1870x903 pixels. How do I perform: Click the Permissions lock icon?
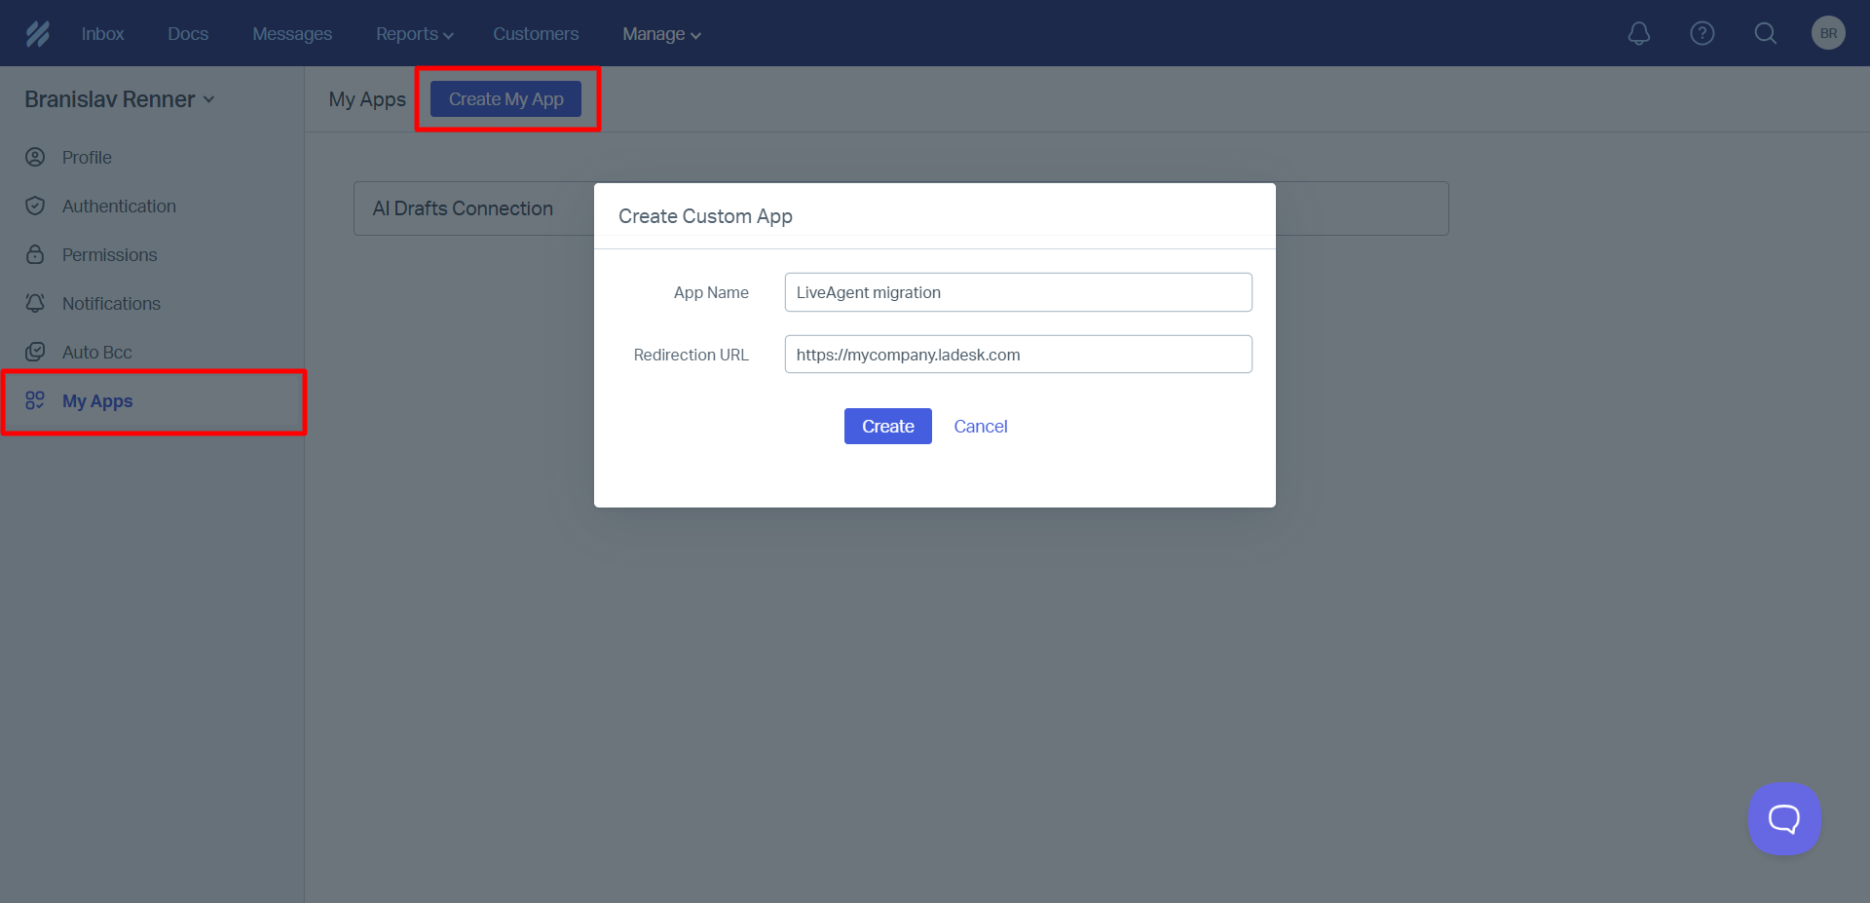35,254
